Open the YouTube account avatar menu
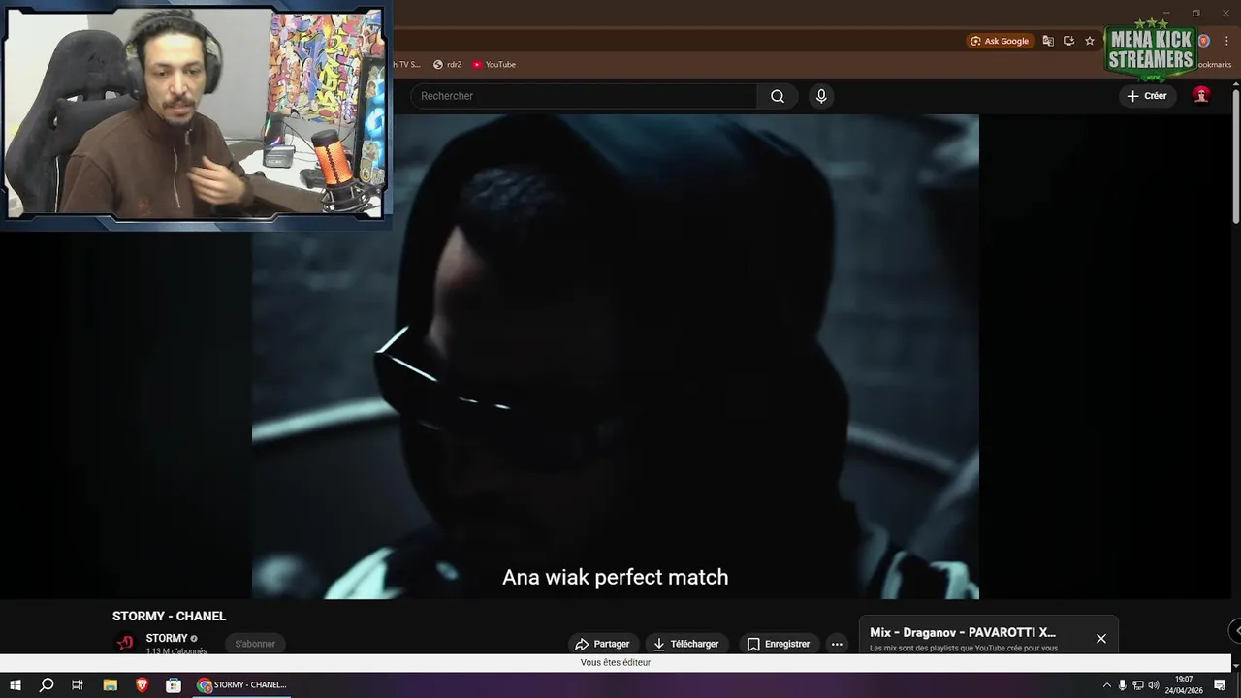Image resolution: width=1241 pixels, height=698 pixels. 1201,95
